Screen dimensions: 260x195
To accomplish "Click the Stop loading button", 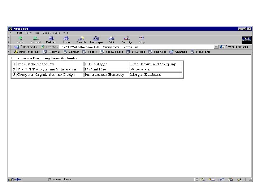I will pos(142,40).
